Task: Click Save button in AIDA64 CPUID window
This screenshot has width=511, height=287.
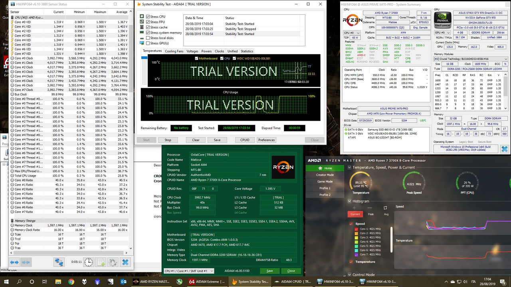Action: (x=270, y=271)
